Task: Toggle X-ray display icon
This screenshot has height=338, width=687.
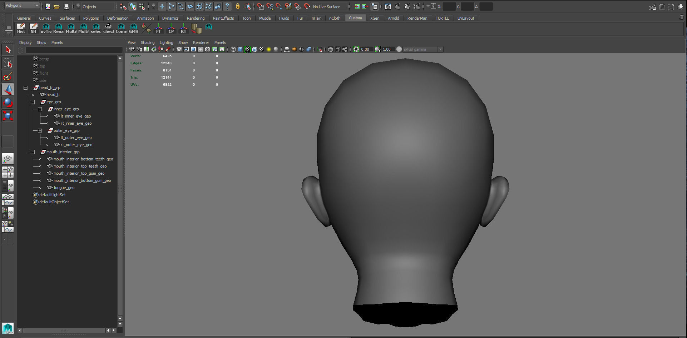Action: [x=330, y=49]
